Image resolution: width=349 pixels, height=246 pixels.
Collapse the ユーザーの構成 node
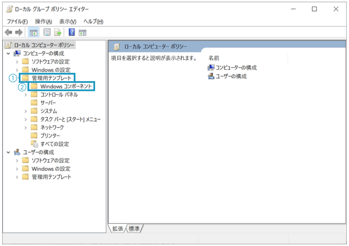[8, 153]
